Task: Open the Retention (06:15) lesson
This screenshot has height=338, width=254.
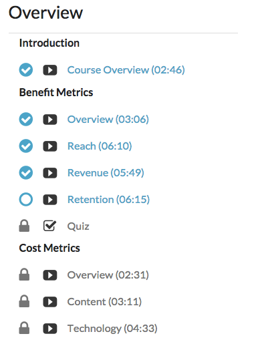Action: point(108,200)
